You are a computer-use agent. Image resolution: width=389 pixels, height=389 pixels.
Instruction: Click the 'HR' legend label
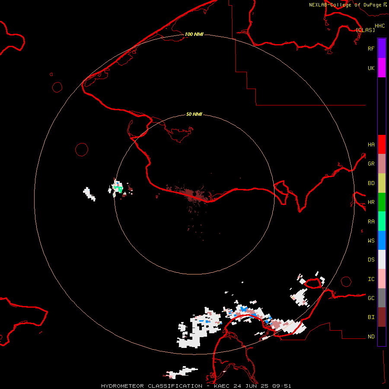tap(371, 202)
